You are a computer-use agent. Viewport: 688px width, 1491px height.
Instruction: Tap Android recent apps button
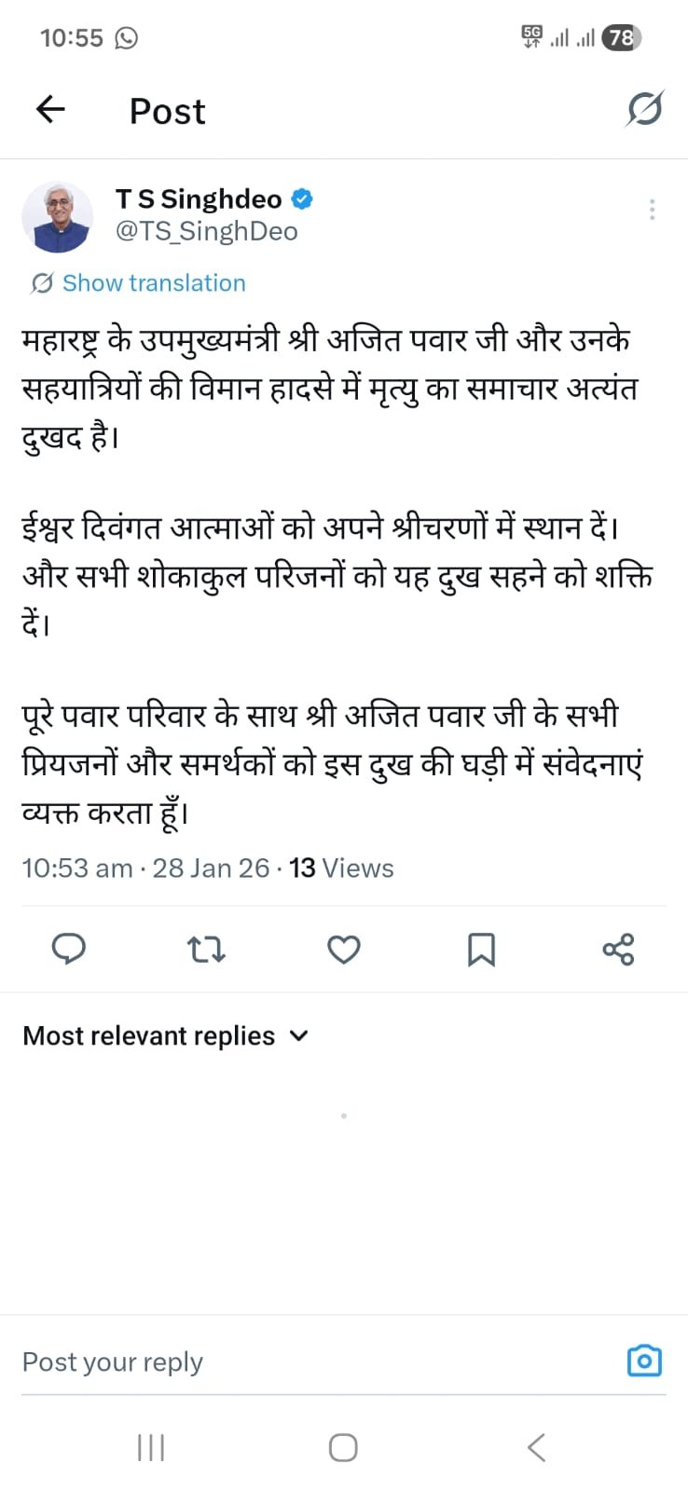point(151,1447)
